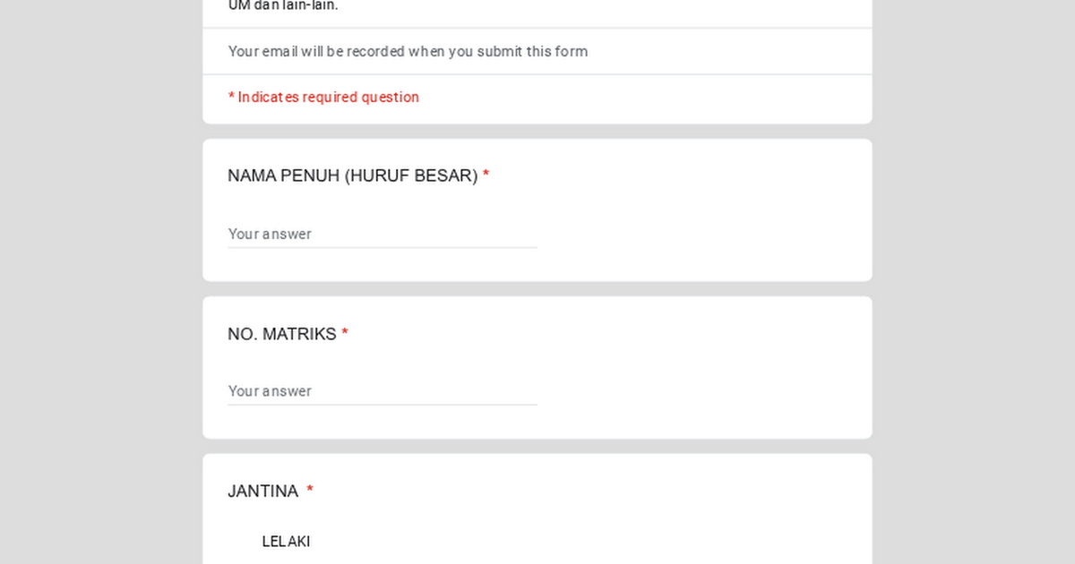This screenshot has height=564, width=1075.
Task: Click the JANTINA question title
Action: tap(263, 491)
